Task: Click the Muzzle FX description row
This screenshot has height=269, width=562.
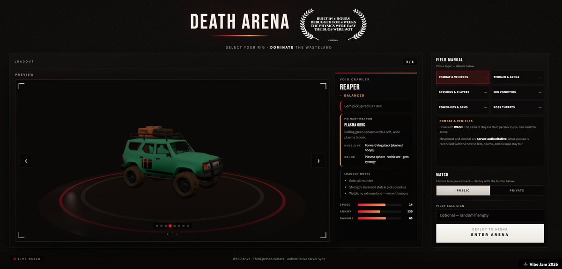Action: click(377, 147)
